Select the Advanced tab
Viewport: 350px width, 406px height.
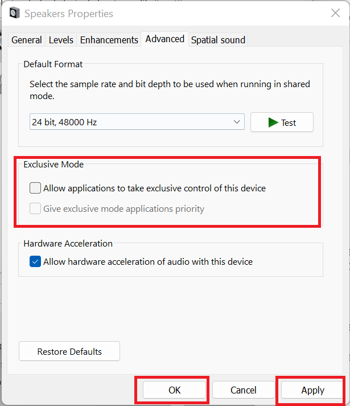[x=165, y=39]
